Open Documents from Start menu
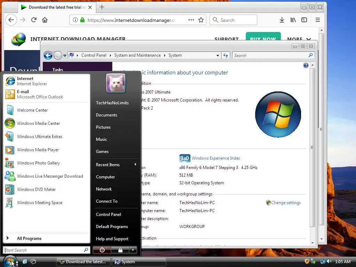Image resolution: width=356 pixels, height=267 pixels. 106,115
